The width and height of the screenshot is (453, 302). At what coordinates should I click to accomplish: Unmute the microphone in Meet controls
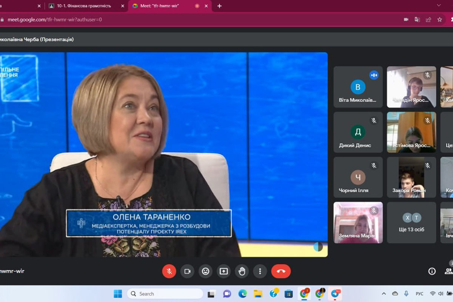tap(169, 271)
